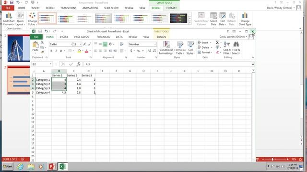The width and height of the screenshot is (307, 172).
Task: Collapse the Excel ribbon arrow
Action: [253, 57]
